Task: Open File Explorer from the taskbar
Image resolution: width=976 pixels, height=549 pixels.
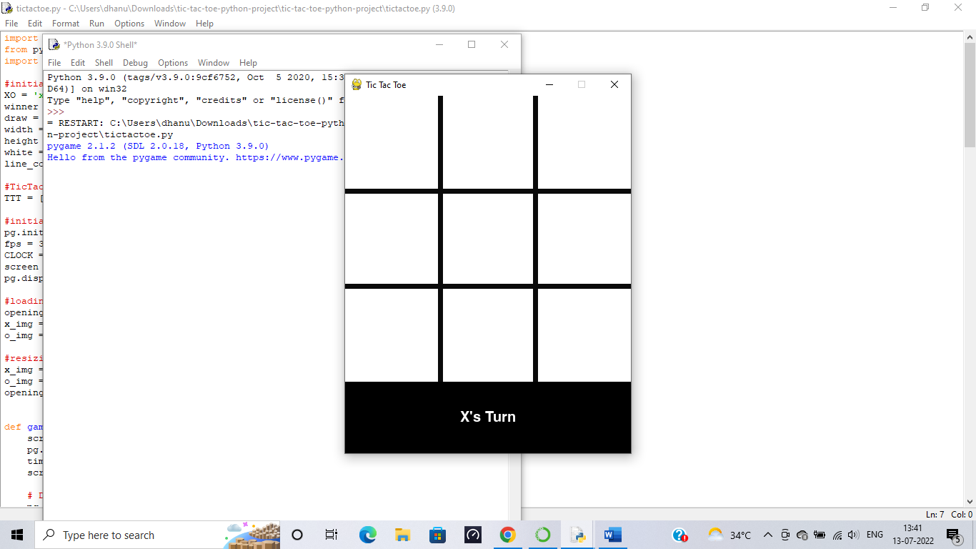Action: 402,535
